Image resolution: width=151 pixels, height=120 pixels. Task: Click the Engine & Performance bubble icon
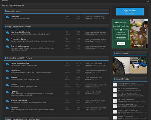(7, 64)
